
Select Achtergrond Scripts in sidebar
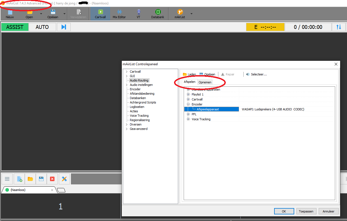pos(143,102)
